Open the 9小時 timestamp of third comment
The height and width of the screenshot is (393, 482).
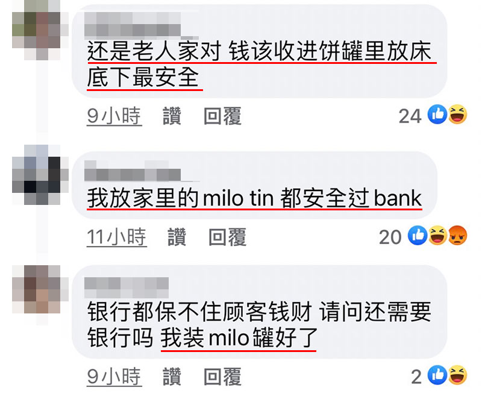point(114,377)
